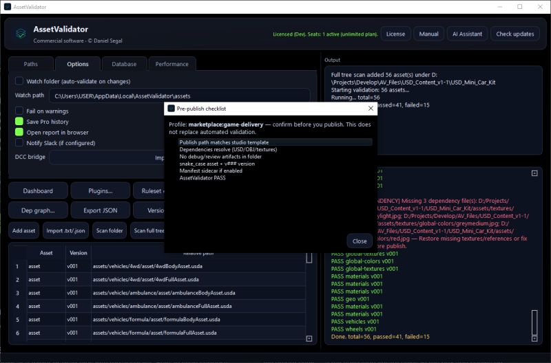
Task: Switch to the Paths tab
Action: (31, 64)
